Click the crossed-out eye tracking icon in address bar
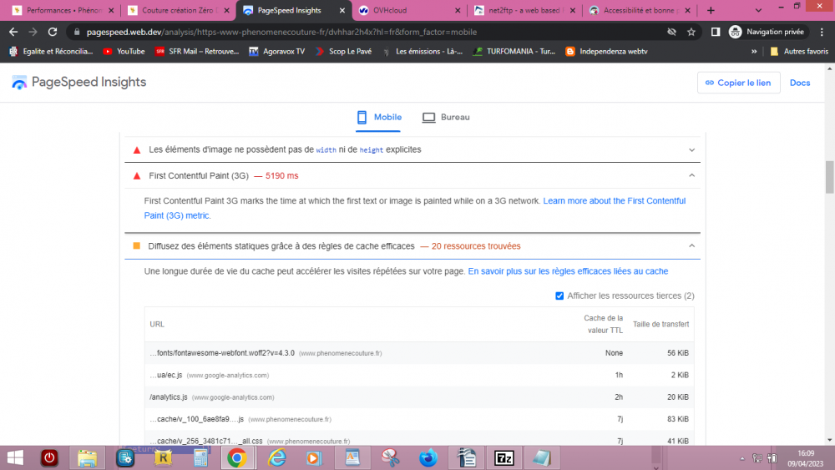 pos(671,32)
